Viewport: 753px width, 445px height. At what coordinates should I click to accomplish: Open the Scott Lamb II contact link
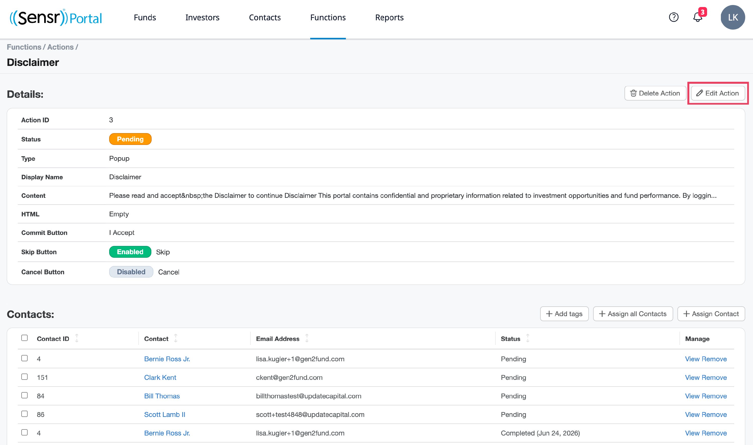(164, 415)
